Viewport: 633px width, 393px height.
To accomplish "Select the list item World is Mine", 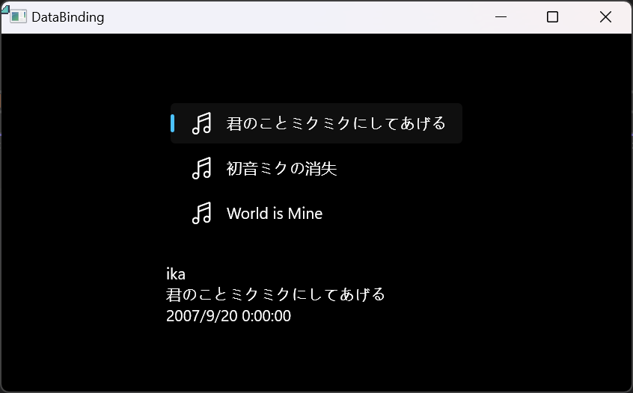I will pos(316,213).
